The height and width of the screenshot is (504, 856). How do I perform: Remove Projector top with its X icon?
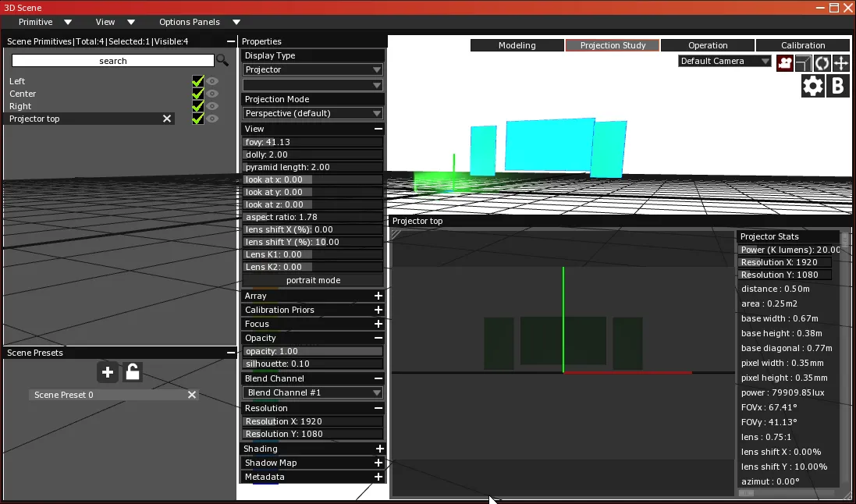tap(167, 119)
